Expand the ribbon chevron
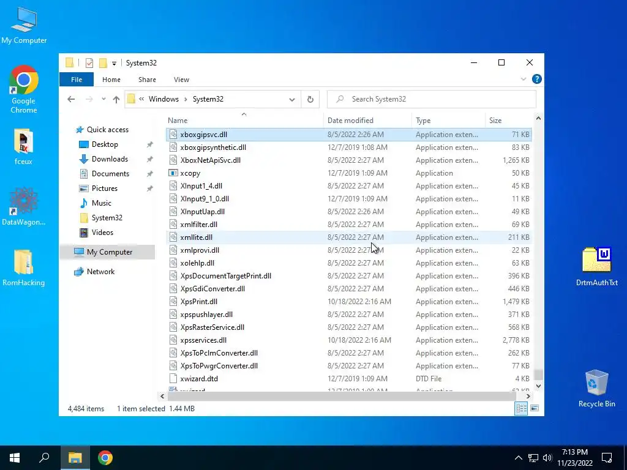Screen dimensions: 627x470 click(523, 79)
